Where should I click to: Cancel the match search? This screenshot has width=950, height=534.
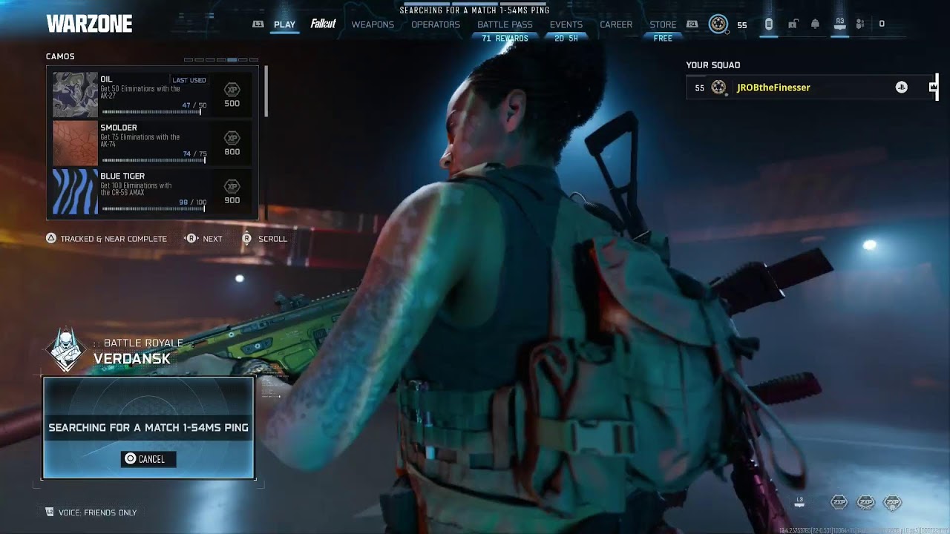click(148, 459)
